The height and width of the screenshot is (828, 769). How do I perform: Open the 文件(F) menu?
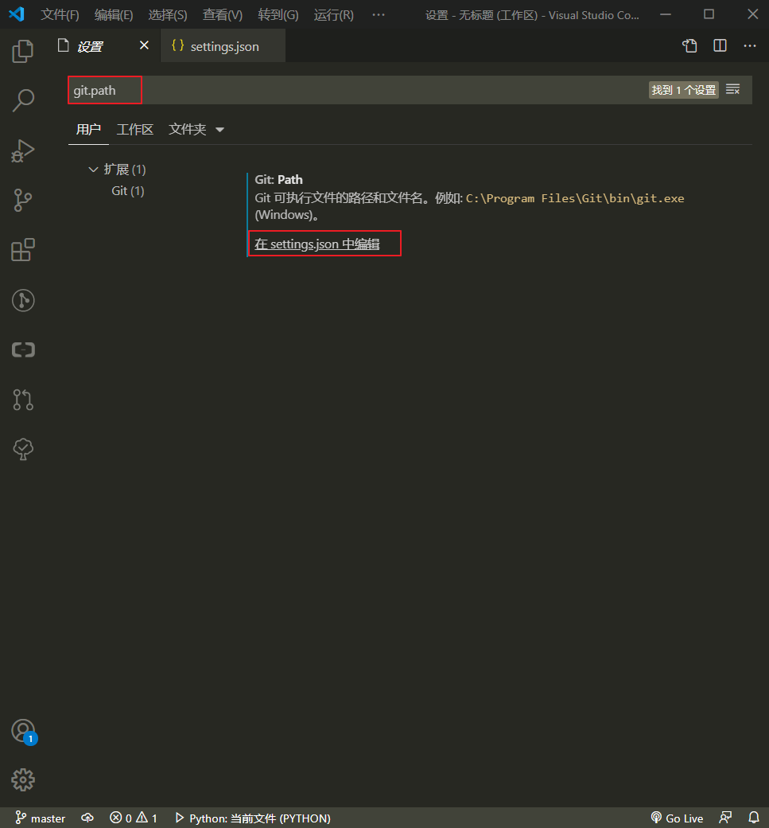[60, 15]
